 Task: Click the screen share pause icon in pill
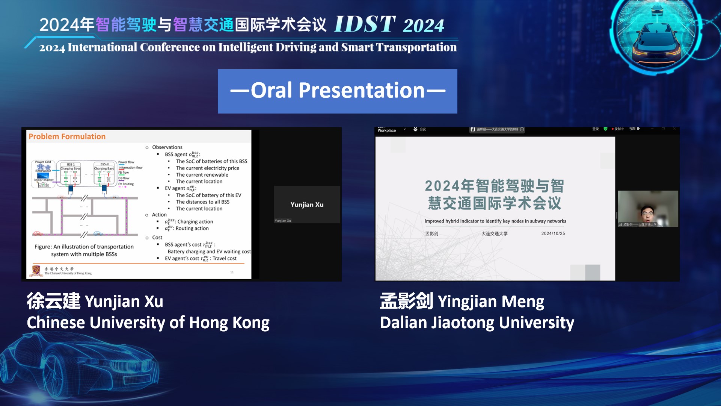473,129
